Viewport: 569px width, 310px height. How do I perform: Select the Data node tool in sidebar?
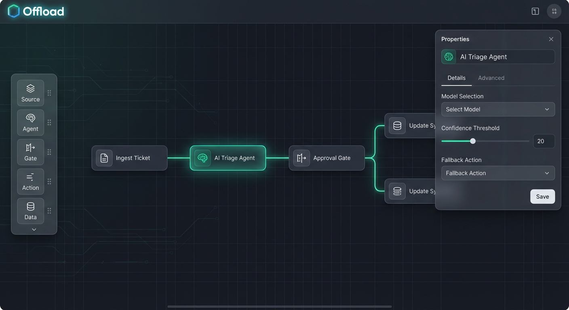pyautogui.click(x=30, y=211)
